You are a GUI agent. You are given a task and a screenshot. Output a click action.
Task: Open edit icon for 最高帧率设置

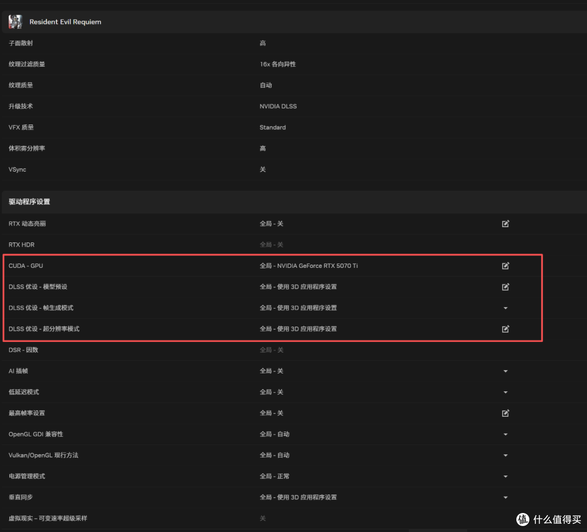coord(505,413)
